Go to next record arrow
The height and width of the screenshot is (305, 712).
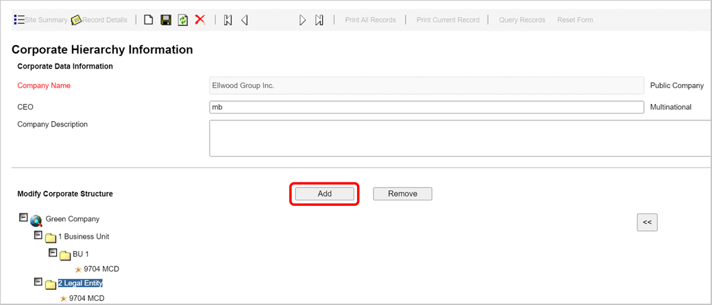point(302,20)
